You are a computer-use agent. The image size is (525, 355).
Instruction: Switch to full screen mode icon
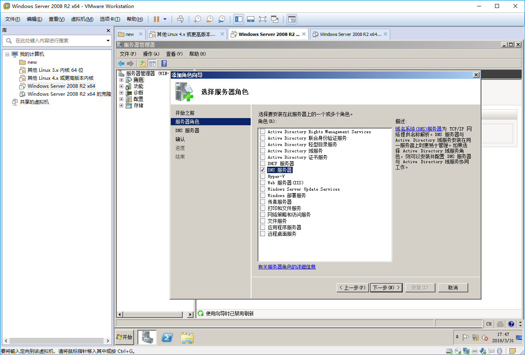pyautogui.click(x=263, y=19)
